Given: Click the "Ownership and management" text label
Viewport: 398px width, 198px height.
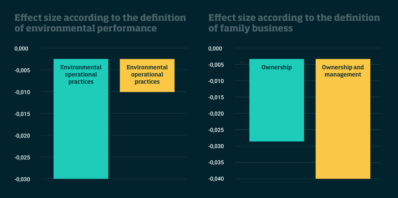Looking at the screenshot, I should coord(343,71).
